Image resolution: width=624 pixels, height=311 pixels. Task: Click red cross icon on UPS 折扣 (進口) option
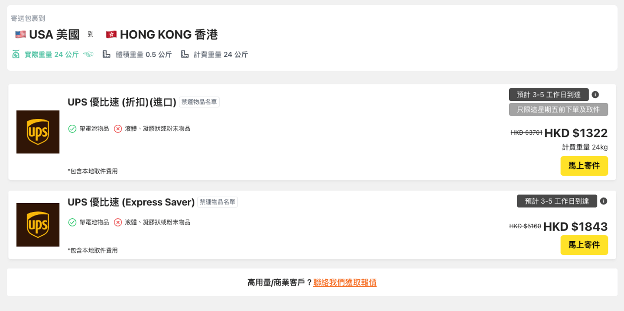(118, 129)
